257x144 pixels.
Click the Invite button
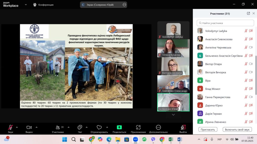tap(208, 129)
